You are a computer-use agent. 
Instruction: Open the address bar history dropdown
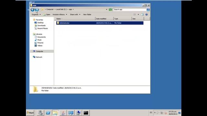coord(106,9)
